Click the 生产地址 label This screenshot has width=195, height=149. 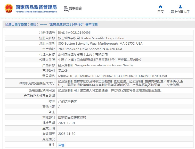(x=48, y=49)
